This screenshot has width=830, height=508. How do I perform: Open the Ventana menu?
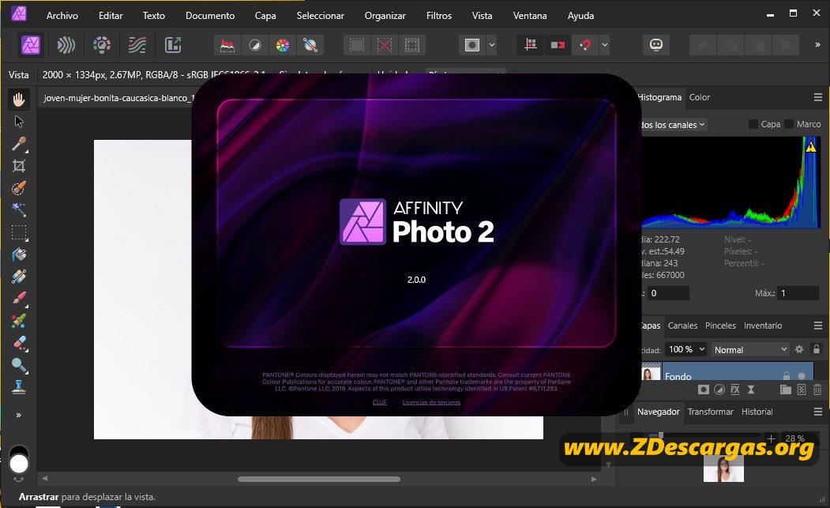[530, 16]
